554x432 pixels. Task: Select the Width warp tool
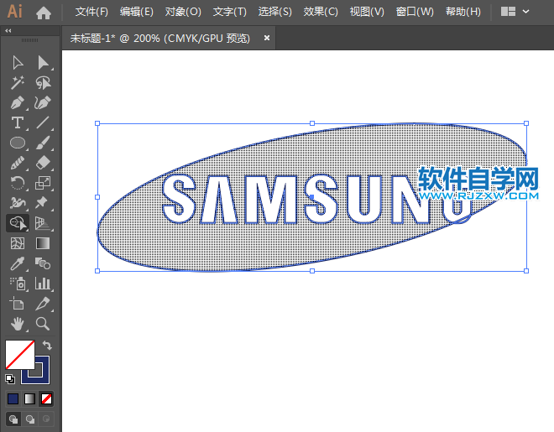tap(18, 203)
